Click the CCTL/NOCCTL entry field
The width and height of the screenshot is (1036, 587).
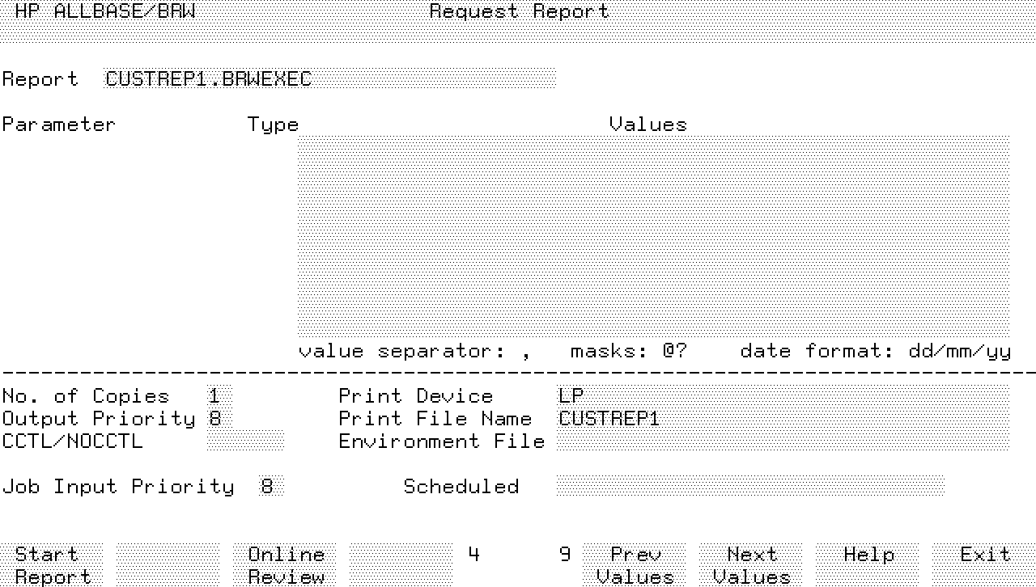pyautogui.click(x=245, y=441)
